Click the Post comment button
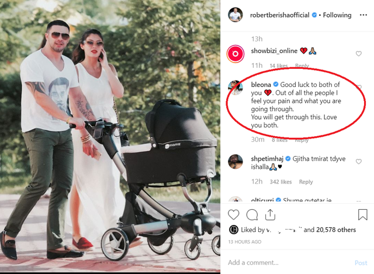 (361, 263)
